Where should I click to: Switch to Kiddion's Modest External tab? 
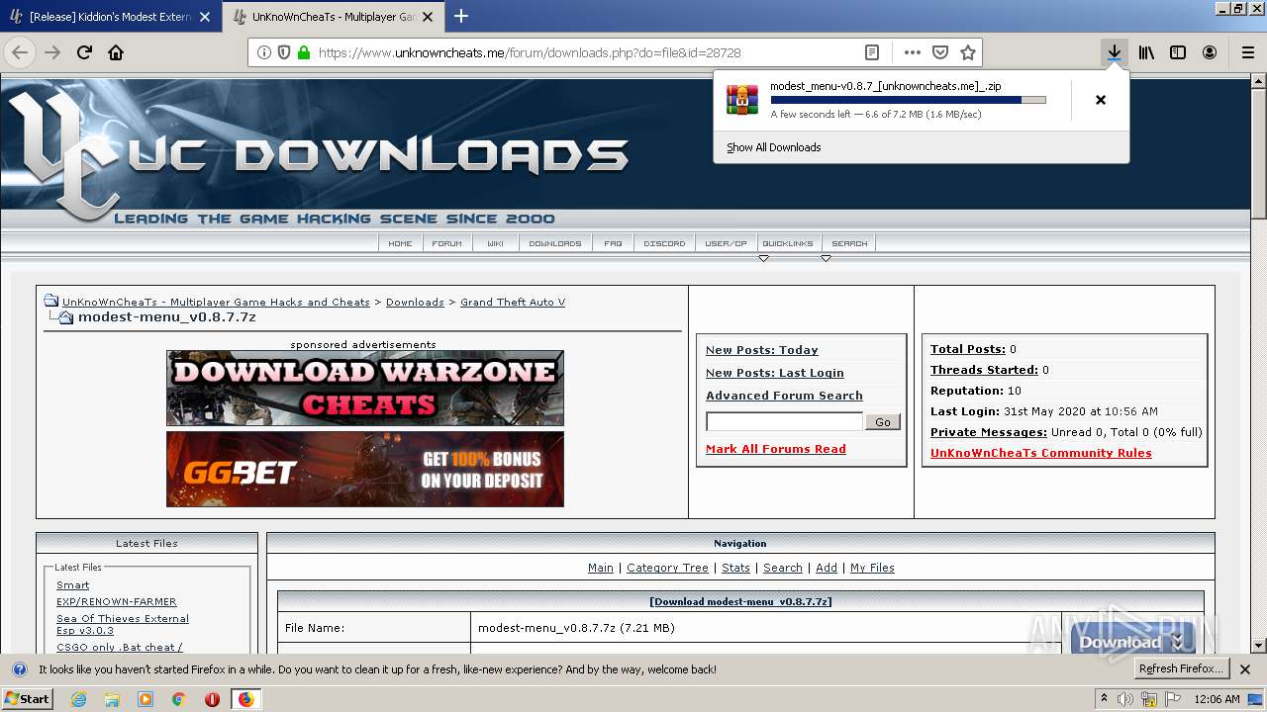pos(111,17)
